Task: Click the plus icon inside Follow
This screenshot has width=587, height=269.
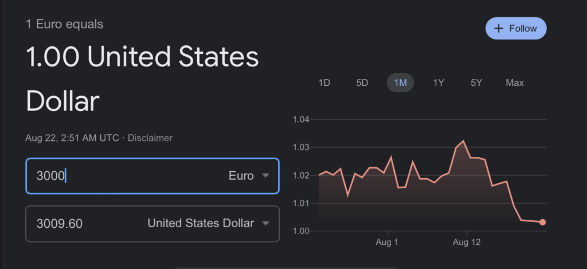Action: (x=498, y=29)
